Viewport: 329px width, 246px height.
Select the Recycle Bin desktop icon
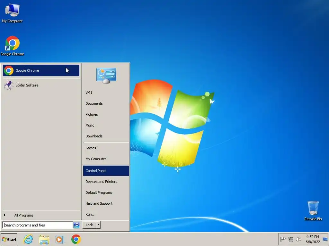click(x=313, y=210)
